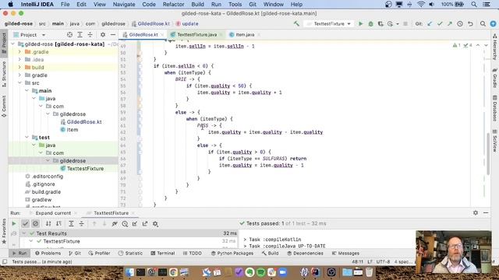Toggle Gradle tool window on right
This screenshot has width=499, height=280.
coord(495,78)
